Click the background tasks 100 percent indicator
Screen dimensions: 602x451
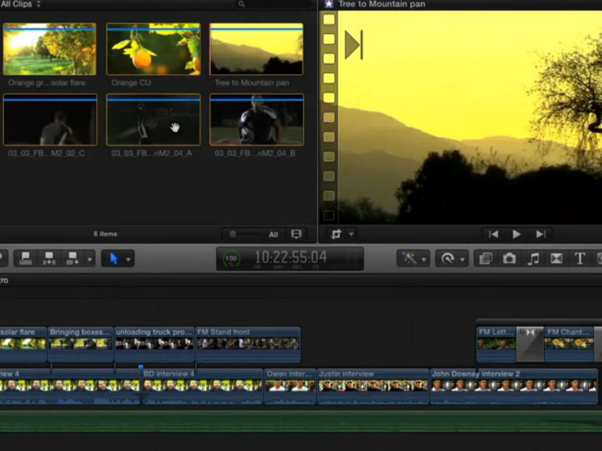coord(231,259)
